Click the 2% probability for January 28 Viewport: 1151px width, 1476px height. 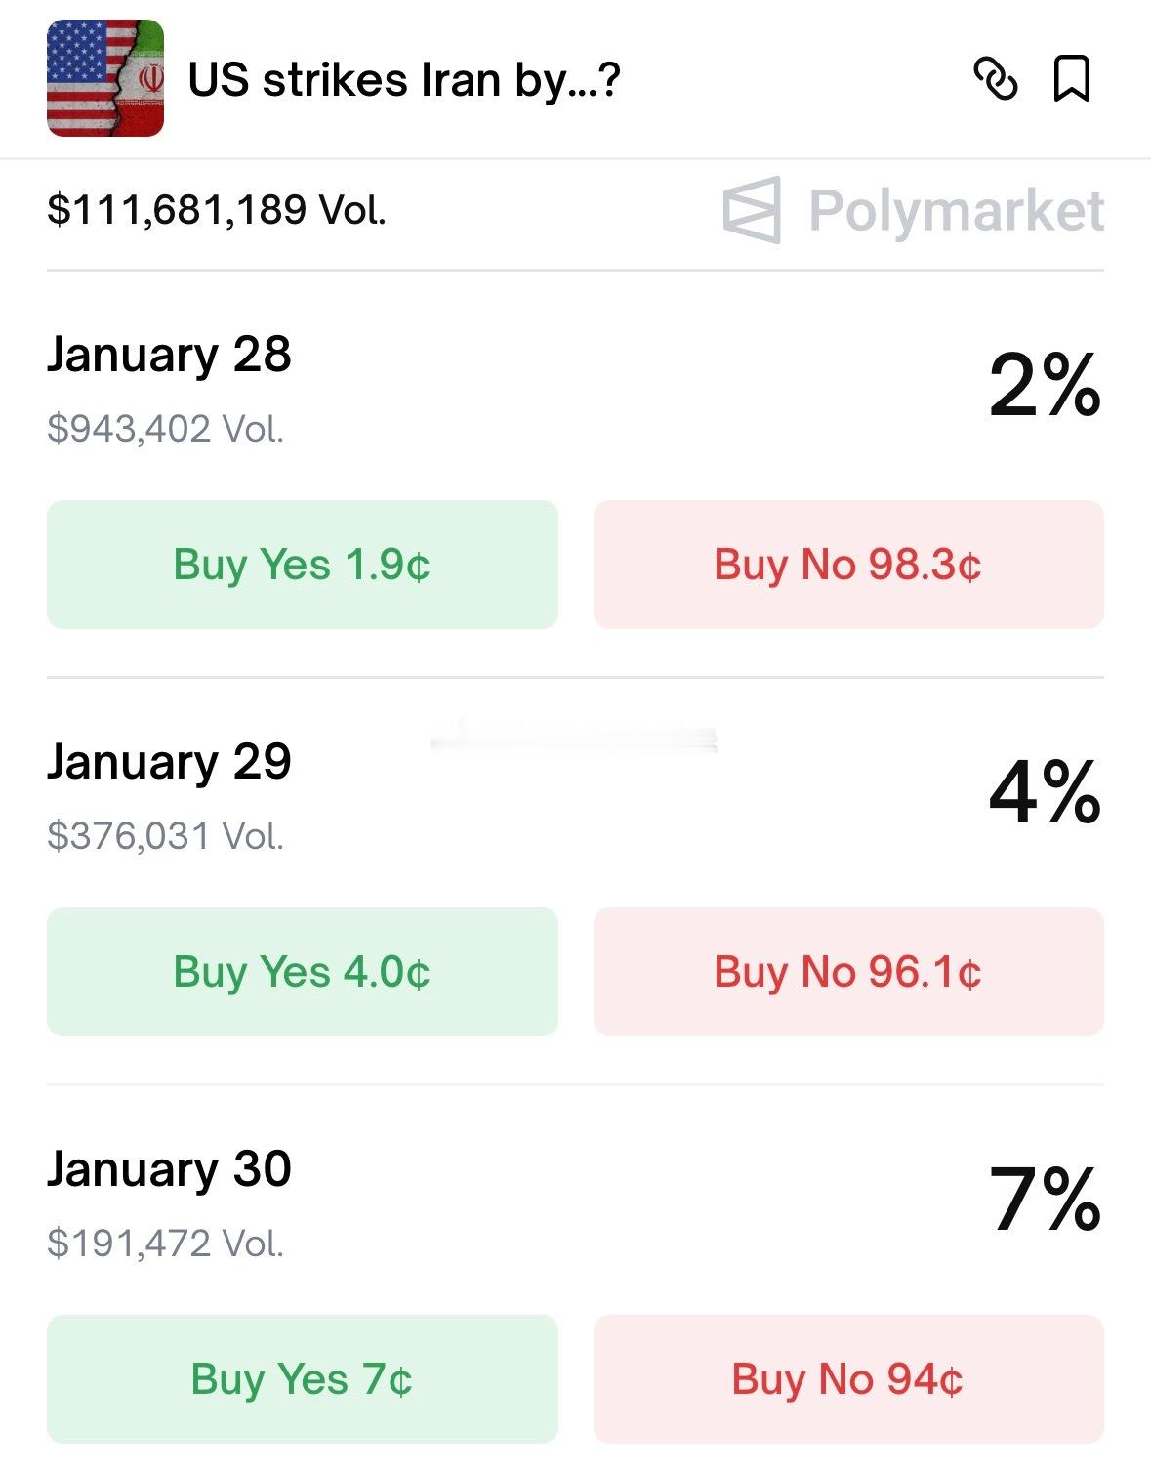coord(1044,386)
